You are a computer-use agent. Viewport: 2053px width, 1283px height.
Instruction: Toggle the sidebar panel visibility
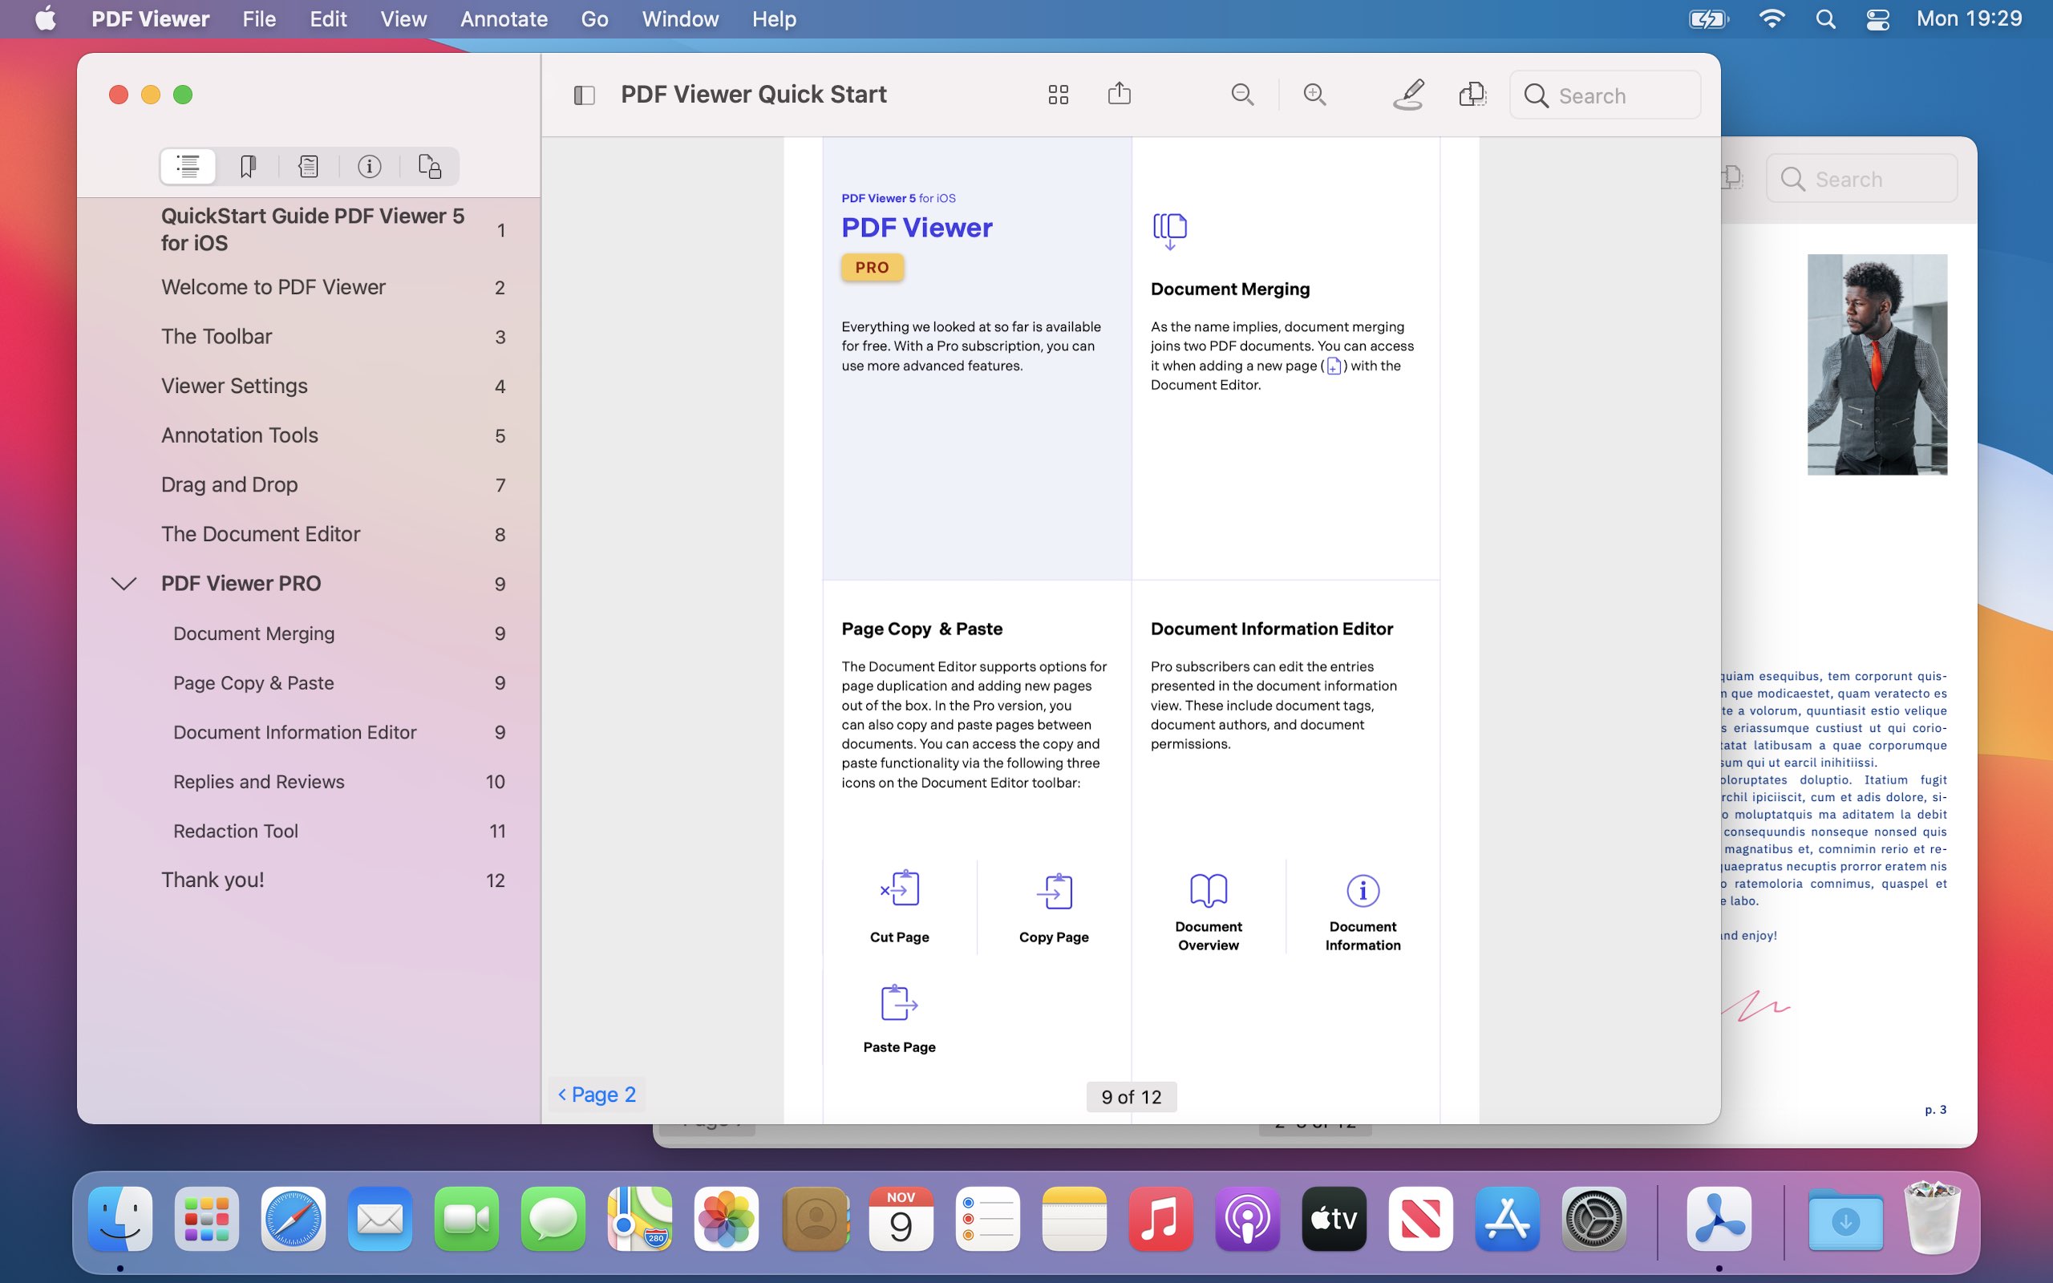582,95
